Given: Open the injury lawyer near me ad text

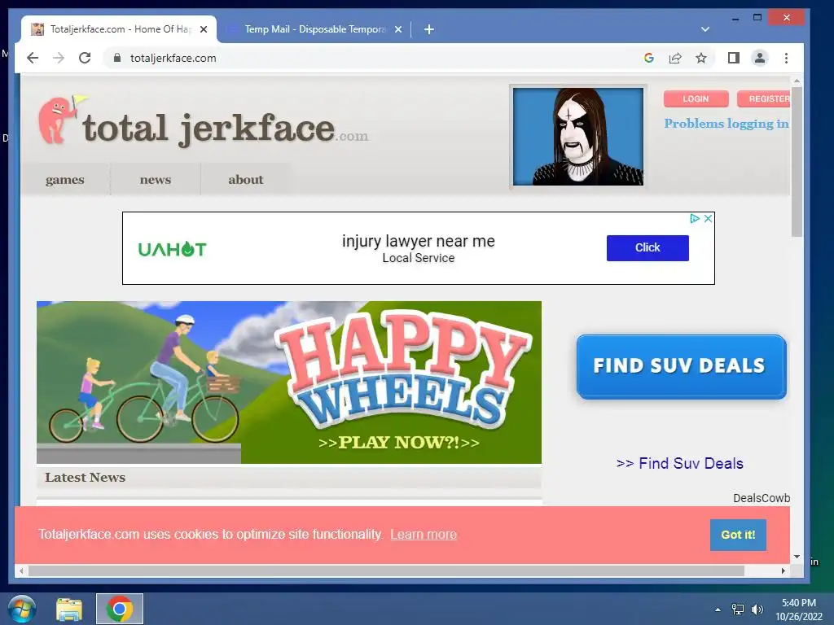Looking at the screenshot, I should pyautogui.click(x=418, y=241).
